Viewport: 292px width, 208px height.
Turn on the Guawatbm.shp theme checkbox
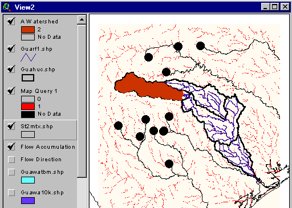click(x=11, y=172)
